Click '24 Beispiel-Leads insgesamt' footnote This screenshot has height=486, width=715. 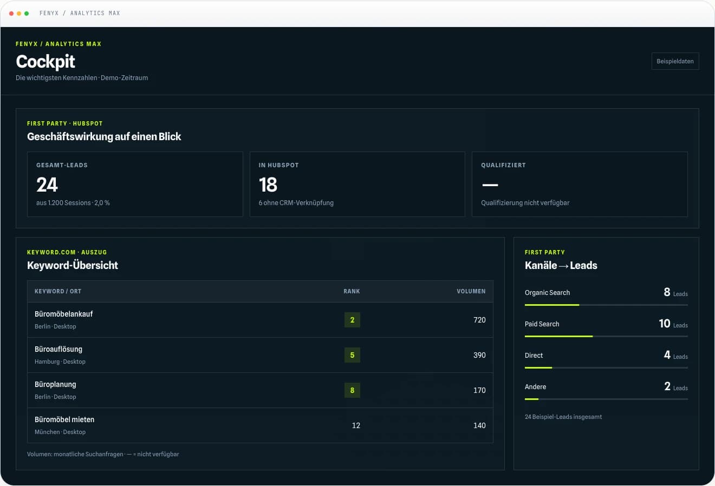(x=563, y=417)
